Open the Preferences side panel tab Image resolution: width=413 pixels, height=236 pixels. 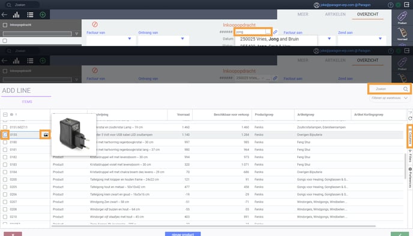click(410, 177)
